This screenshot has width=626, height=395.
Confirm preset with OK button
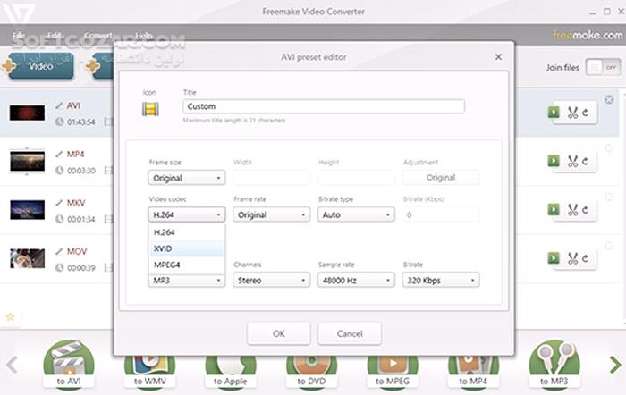pos(279,333)
